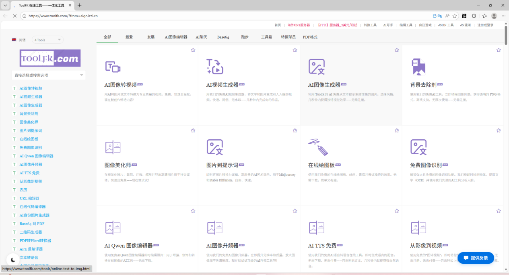Switch to the 发展 tab
The width and height of the screenshot is (509, 275).
coord(151,37)
